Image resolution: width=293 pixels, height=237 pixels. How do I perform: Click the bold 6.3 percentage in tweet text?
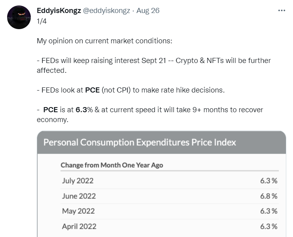(x=81, y=109)
